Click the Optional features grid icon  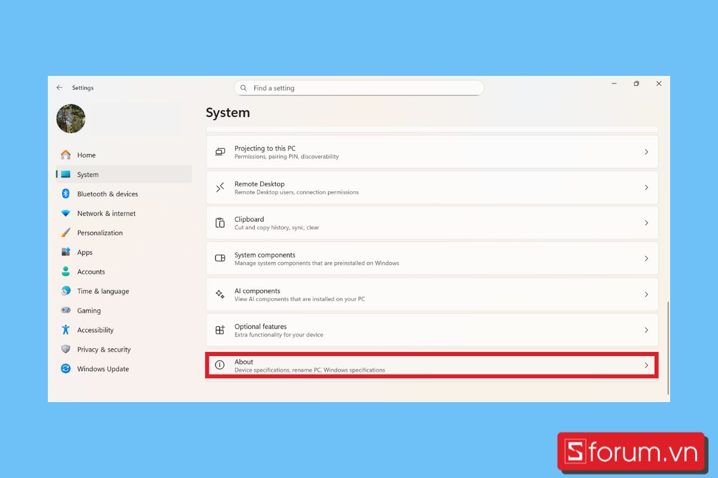(x=220, y=330)
